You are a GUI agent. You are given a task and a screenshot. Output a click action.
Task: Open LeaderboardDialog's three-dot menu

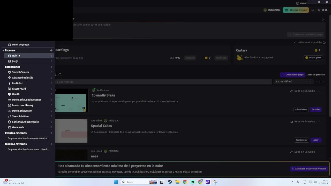(x=51, y=105)
